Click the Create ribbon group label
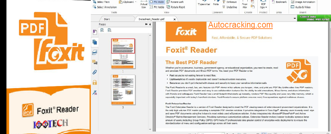The width and height of the screenshot is (331, 134). [x=248, y=13]
